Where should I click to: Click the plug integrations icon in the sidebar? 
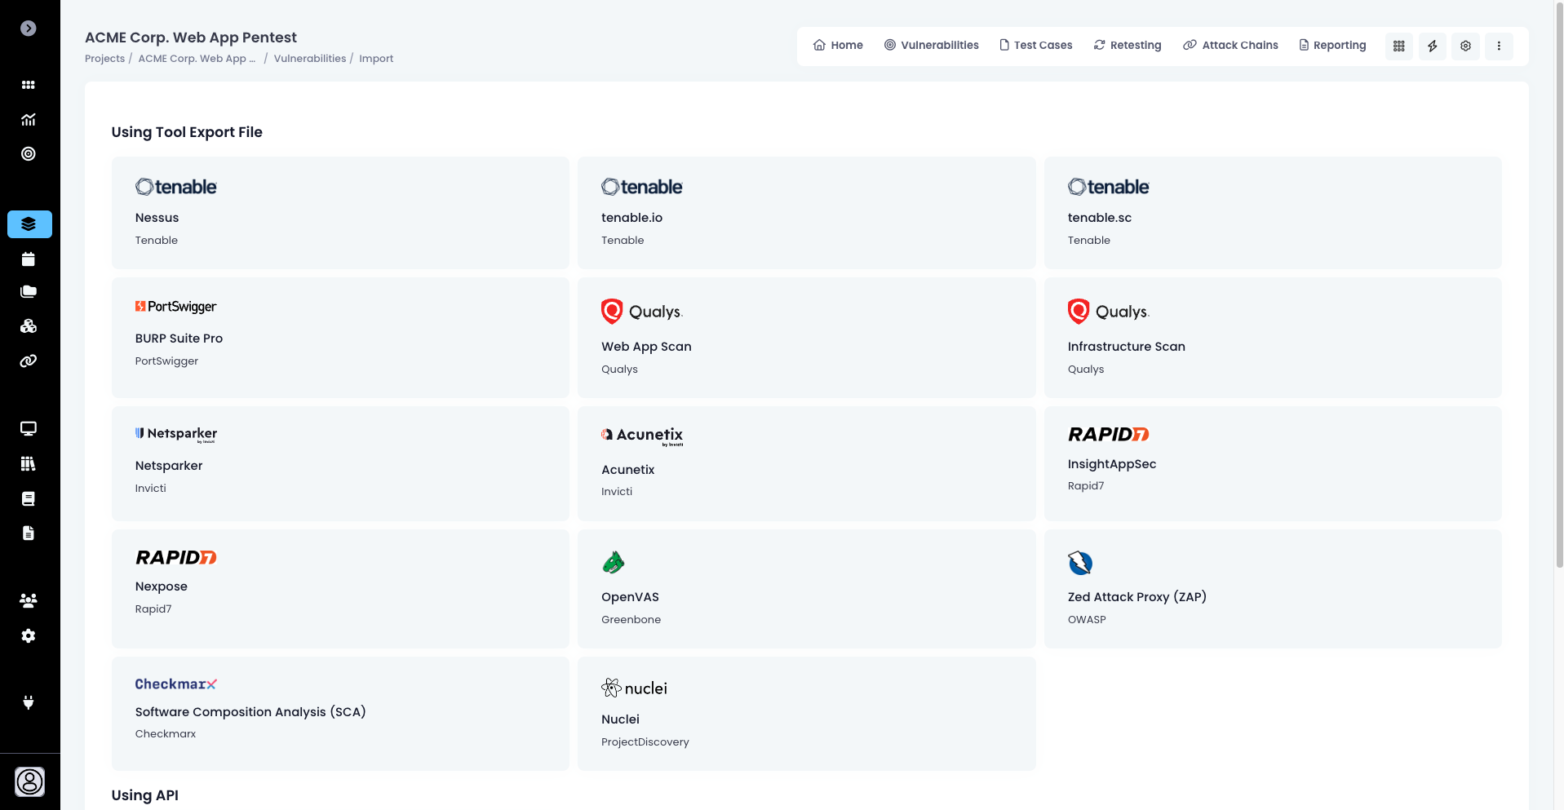click(x=29, y=702)
